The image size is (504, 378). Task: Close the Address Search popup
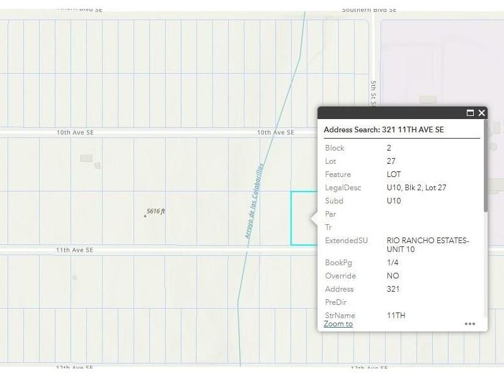(481, 113)
